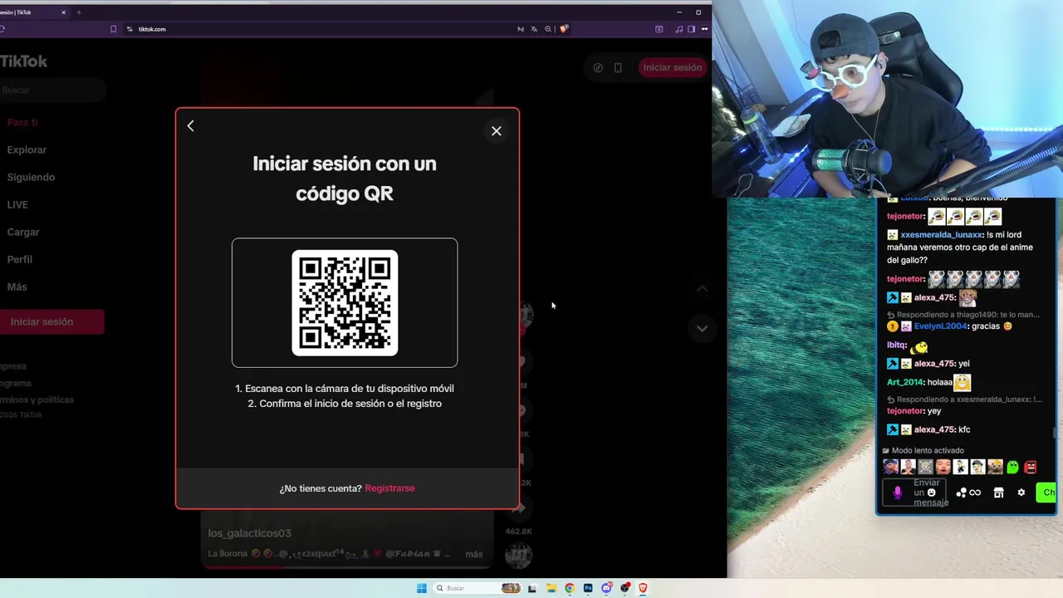Click the QR code image
Viewport: 1063px width, 598px height.
(345, 303)
